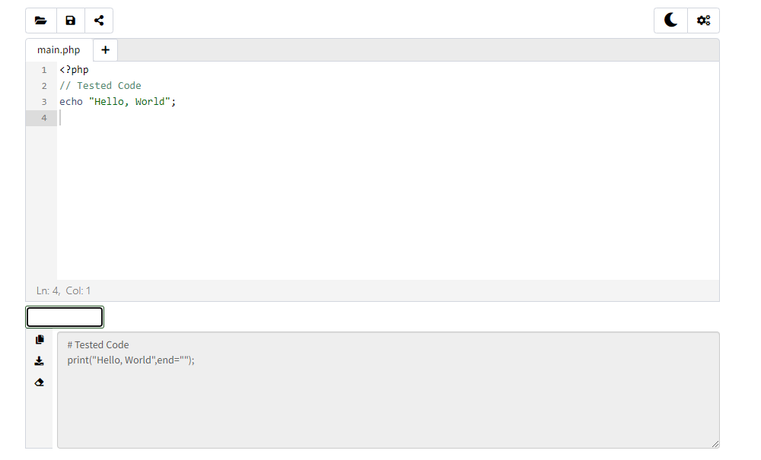
Task: Click the "Ln: 4, Col: 1" status bar
Action: point(63,290)
